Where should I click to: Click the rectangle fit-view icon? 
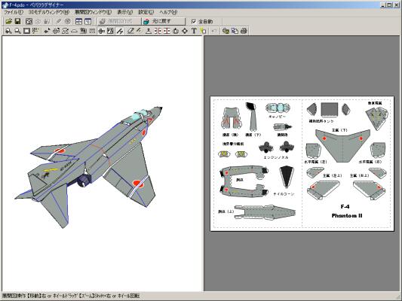tap(26, 31)
